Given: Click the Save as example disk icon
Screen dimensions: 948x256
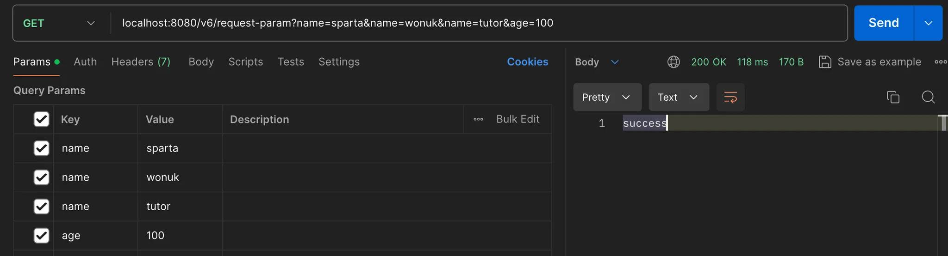Looking at the screenshot, I should pyautogui.click(x=825, y=62).
